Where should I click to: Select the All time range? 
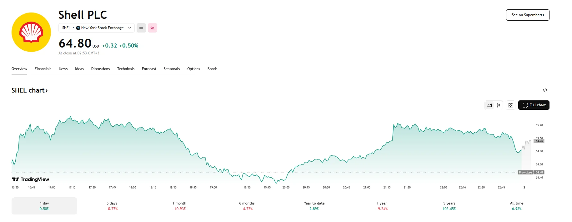point(516,206)
